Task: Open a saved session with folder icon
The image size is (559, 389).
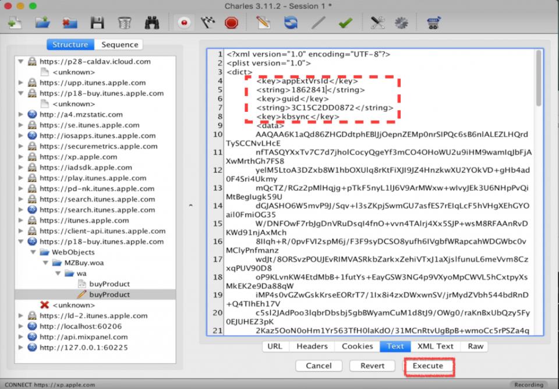Action: pyautogui.click(x=42, y=23)
